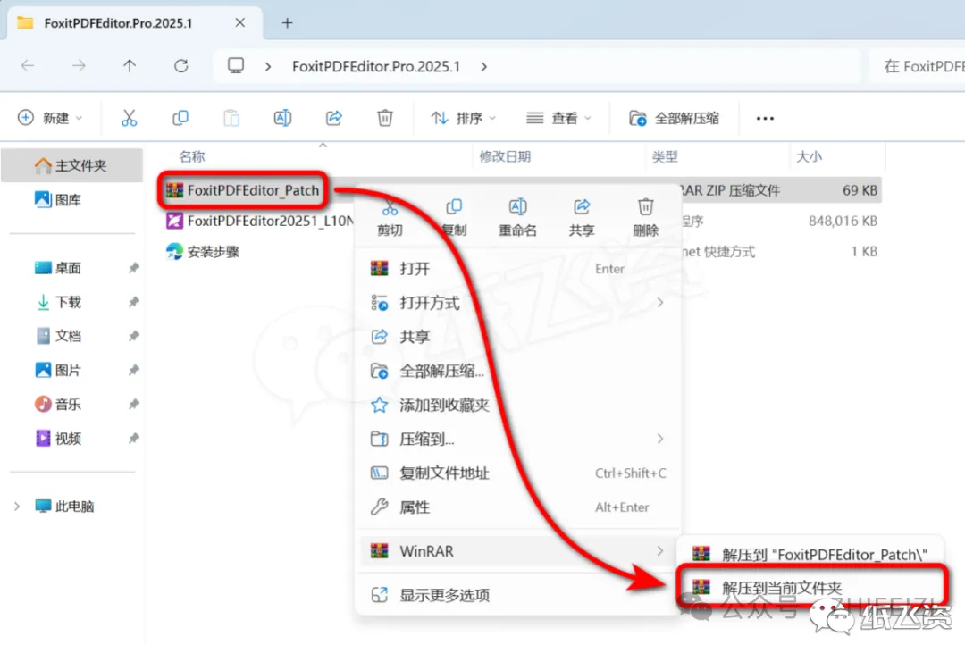Viewport: 965px width, 645px height.
Task: Sort by the 类型 column header
Action: (x=665, y=157)
